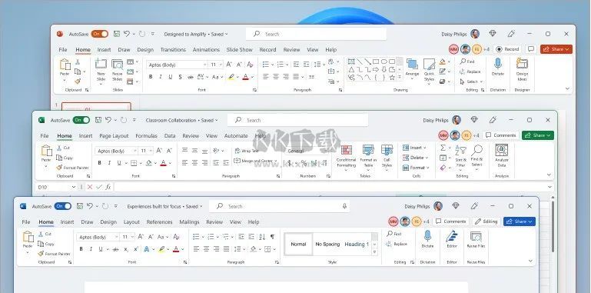591x293 pixels.
Task: Toggle Italic in PowerPoint font group
Action: pyautogui.click(x=160, y=77)
